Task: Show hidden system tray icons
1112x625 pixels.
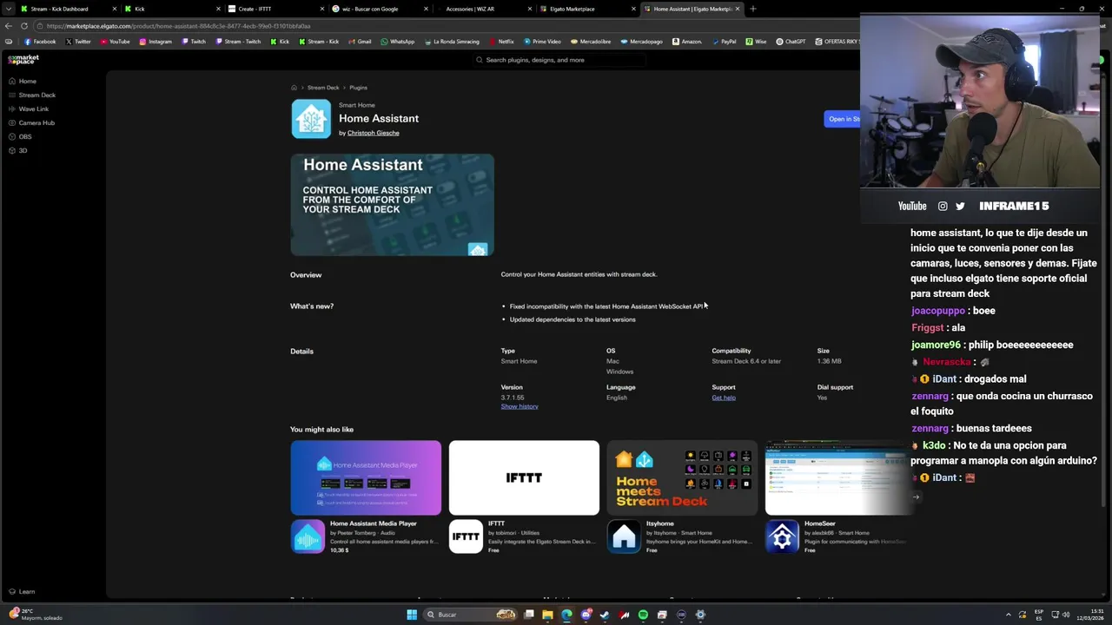Action: (1008, 615)
